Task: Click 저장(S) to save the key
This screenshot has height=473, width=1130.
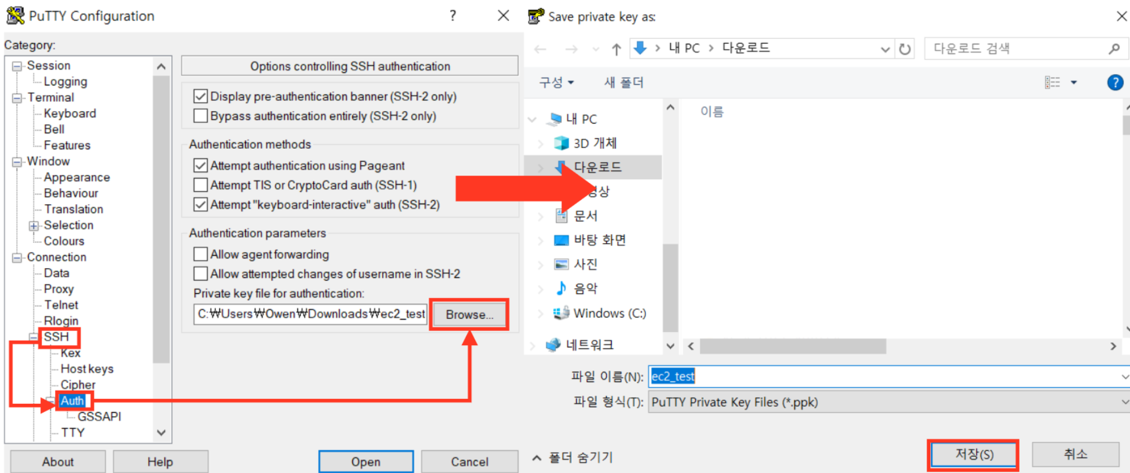Action: tap(974, 454)
